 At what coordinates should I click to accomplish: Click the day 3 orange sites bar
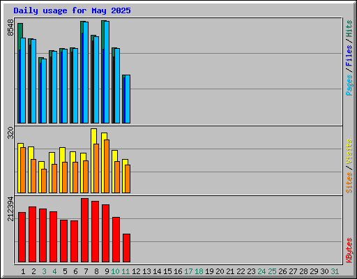[44, 181]
